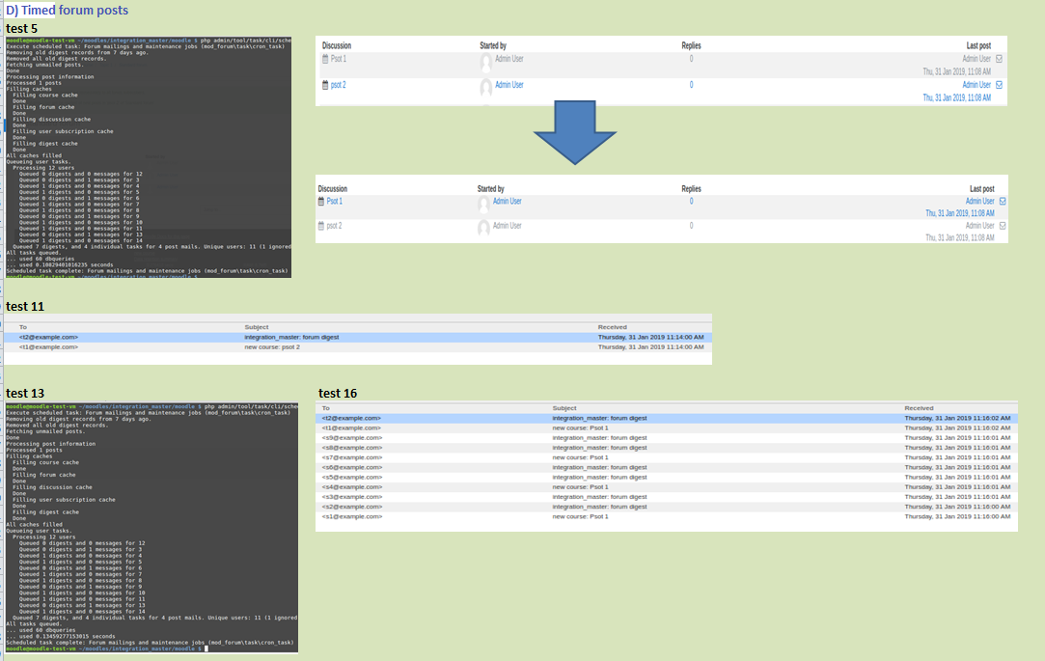Open blue last-post date link in Psot 1 row

pyautogui.click(x=960, y=213)
